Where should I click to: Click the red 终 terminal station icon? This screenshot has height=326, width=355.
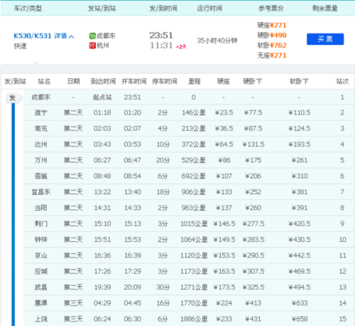pos(92,46)
